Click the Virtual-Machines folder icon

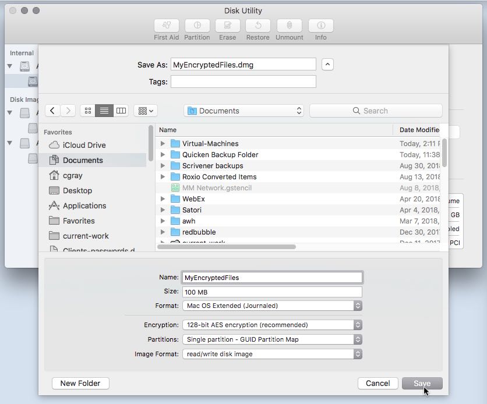point(175,144)
